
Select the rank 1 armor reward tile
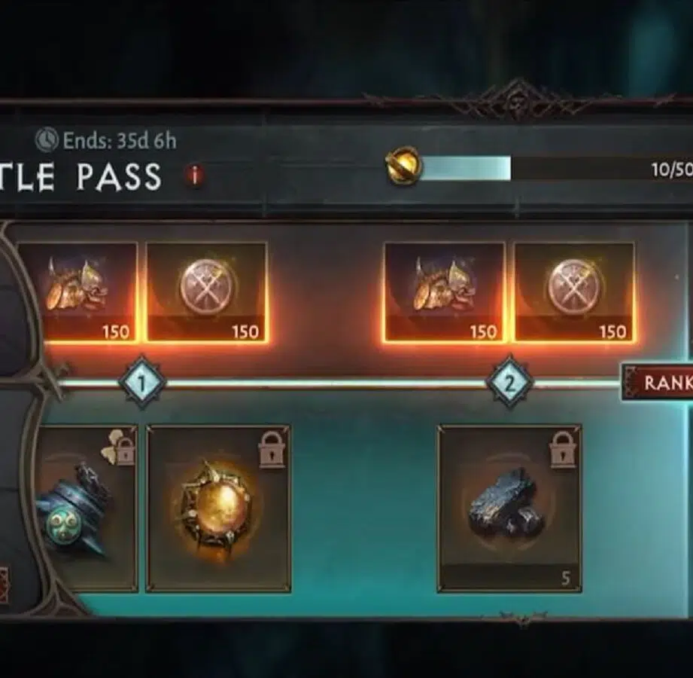tap(77, 292)
